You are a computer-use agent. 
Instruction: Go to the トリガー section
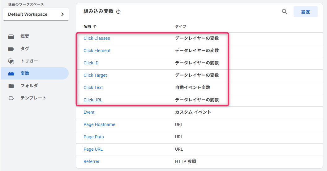click(29, 61)
